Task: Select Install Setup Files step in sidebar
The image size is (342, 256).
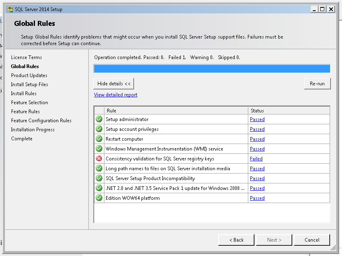Action: (30, 85)
